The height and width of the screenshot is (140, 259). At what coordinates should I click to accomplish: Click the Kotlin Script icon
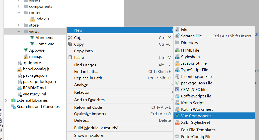(177, 103)
